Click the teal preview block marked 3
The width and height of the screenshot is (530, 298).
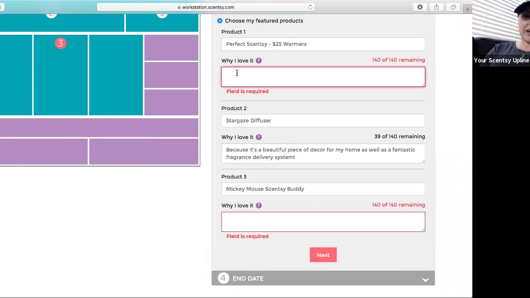60,75
